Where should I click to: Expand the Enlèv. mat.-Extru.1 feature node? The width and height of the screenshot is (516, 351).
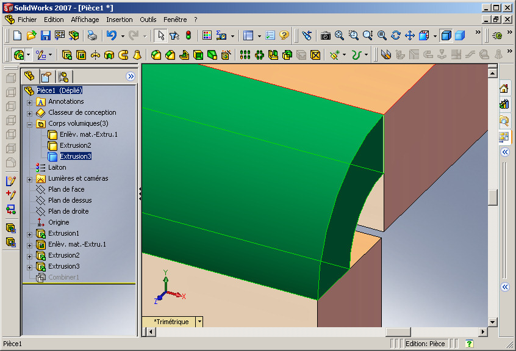point(29,245)
